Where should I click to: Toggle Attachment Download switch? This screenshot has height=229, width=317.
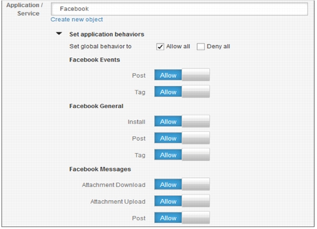point(182,184)
